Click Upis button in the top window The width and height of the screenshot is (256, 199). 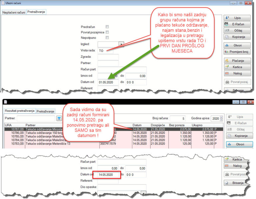coord(237,18)
